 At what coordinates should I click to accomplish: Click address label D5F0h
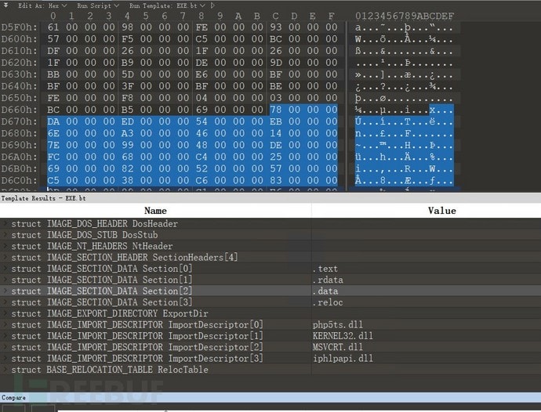pyautogui.click(x=19, y=27)
